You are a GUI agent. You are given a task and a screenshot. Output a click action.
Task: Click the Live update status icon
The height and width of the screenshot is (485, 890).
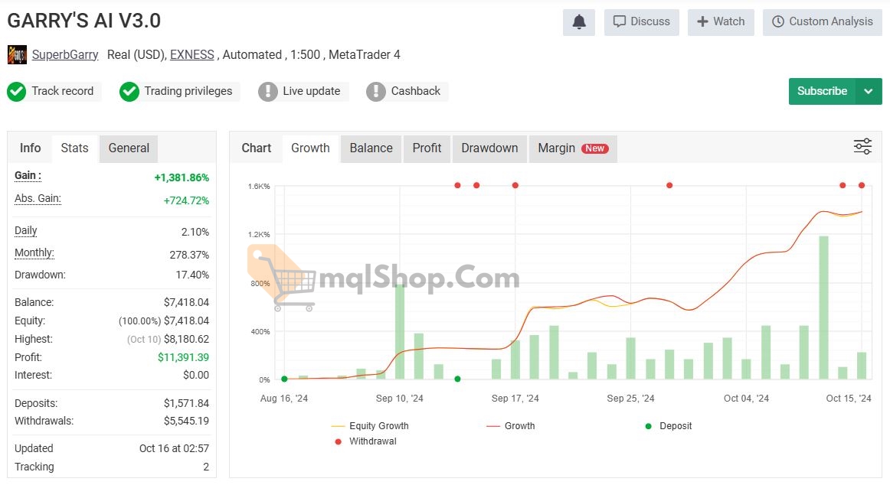tap(268, 91)
